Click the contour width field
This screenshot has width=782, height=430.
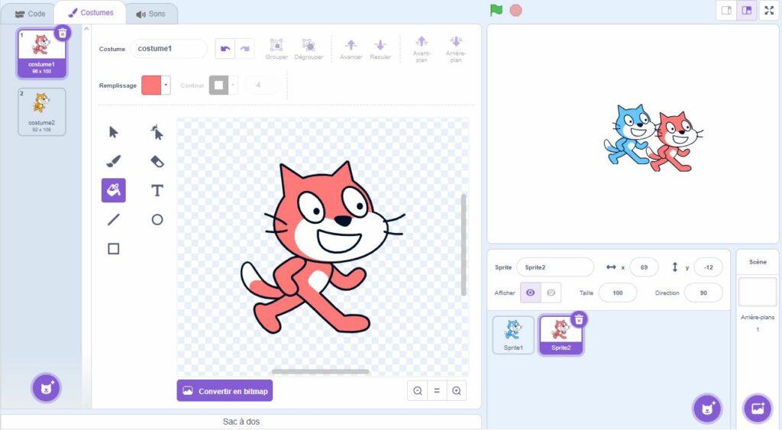[x=262, y=86]
